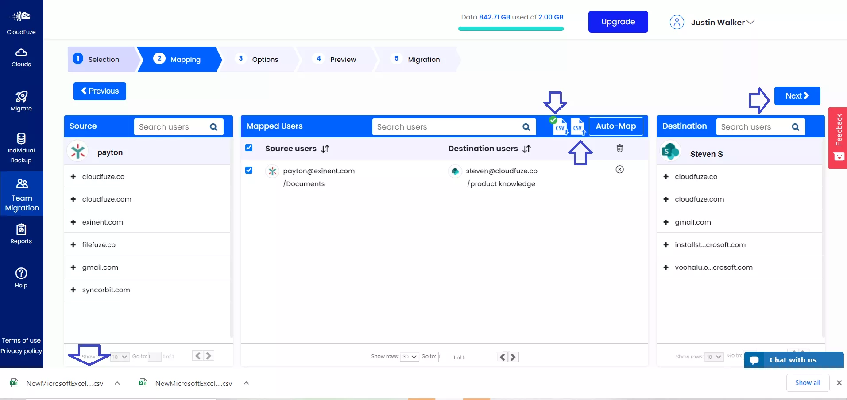Expand installst...crosoft.com in Destination list
This screenshot has width=847, height=400.
666,245
